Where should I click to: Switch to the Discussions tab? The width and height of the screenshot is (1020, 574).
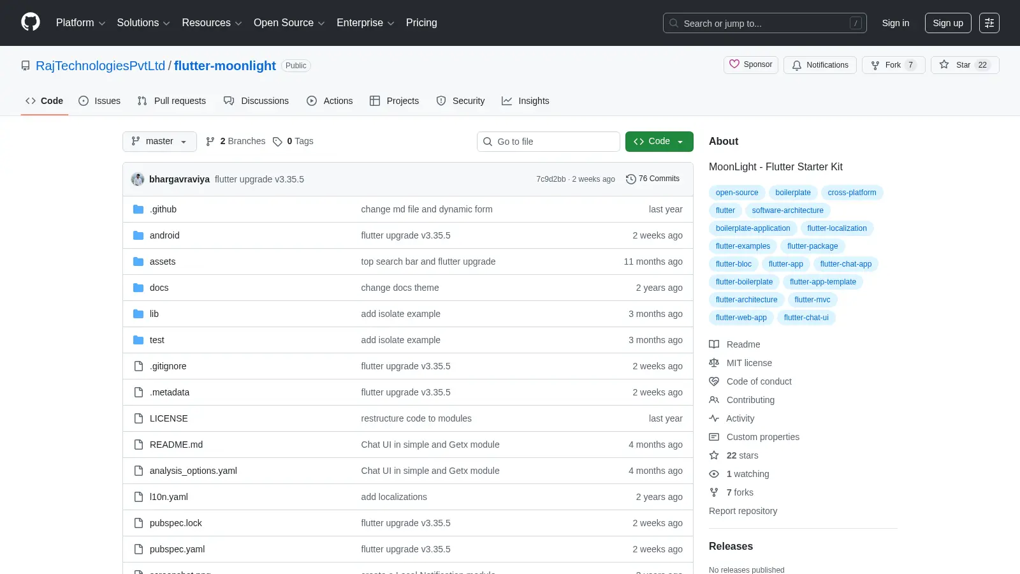click(x=256, y=101)
